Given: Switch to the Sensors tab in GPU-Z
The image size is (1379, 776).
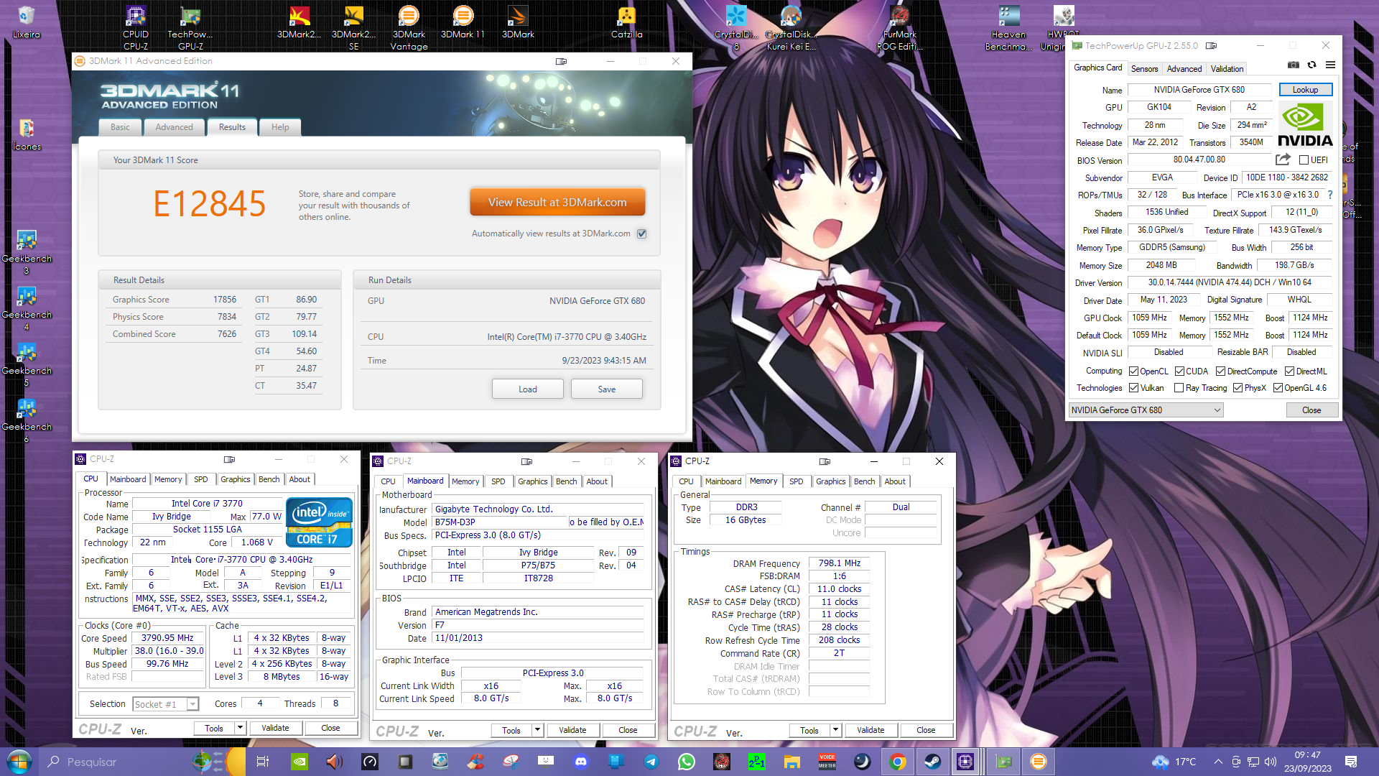Looking at the screenshot, I should 1144,69.
